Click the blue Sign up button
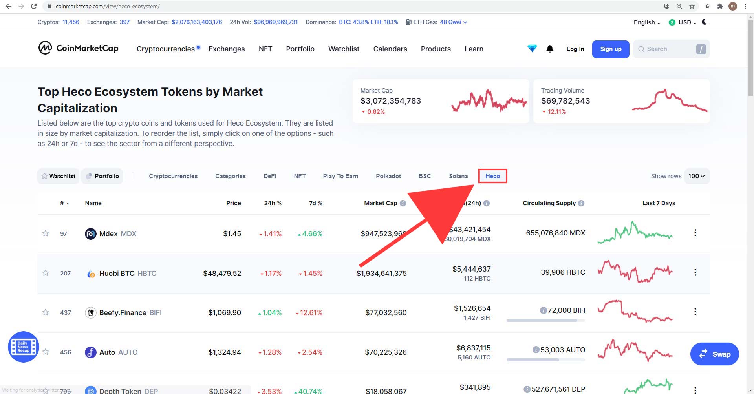This screenshot has height=394, width=754. coord(611,49)
